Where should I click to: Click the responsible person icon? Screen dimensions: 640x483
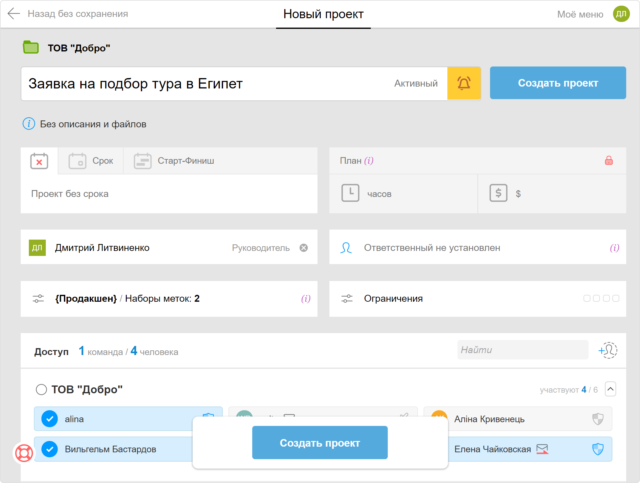(346, 248)
